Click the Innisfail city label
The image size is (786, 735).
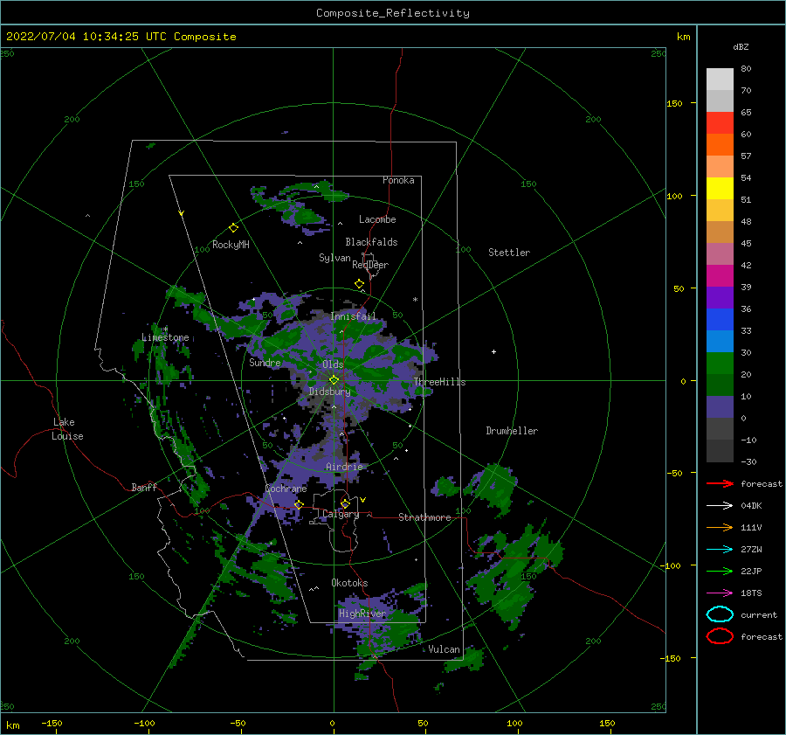pos(353,316)
